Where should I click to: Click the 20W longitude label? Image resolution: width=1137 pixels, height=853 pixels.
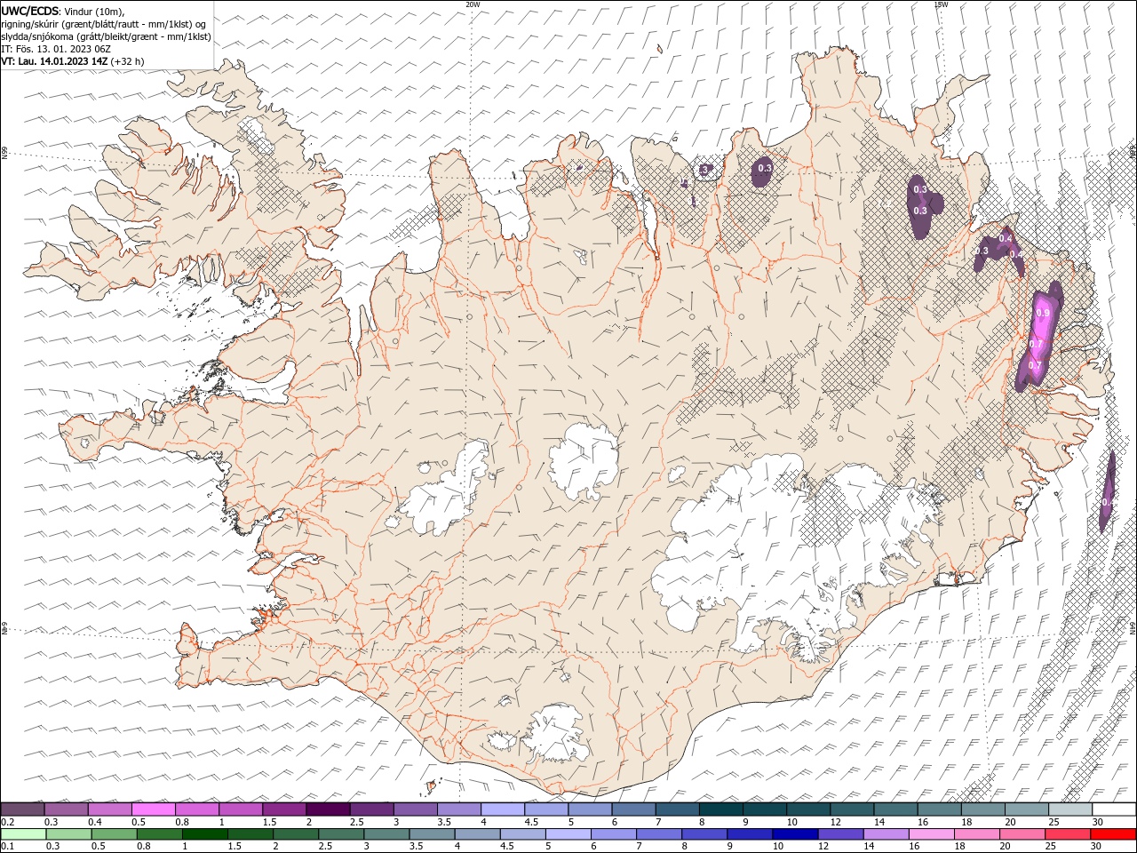473,4
